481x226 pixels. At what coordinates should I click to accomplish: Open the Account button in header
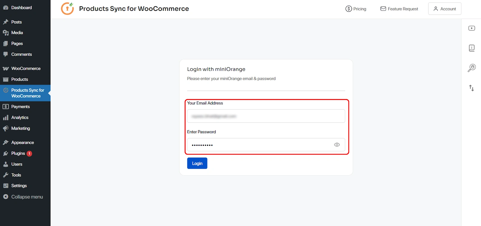pos(445,9)
